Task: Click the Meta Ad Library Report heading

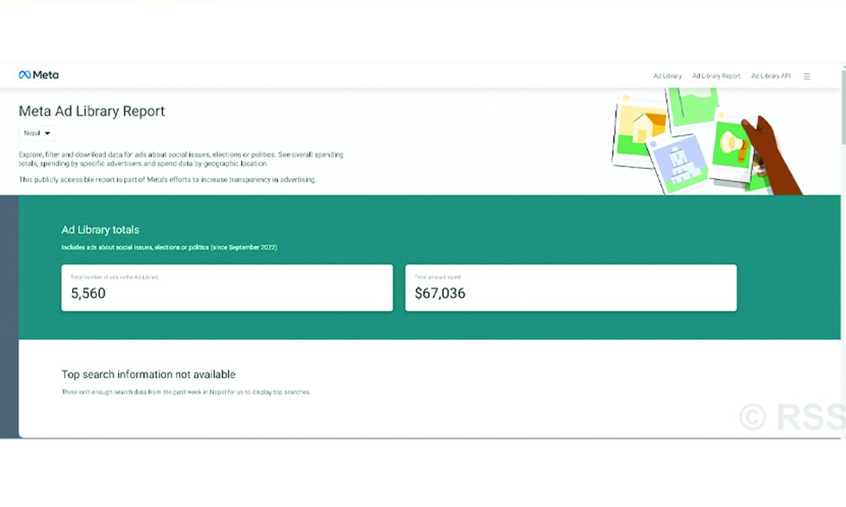Action: [92, 111]
